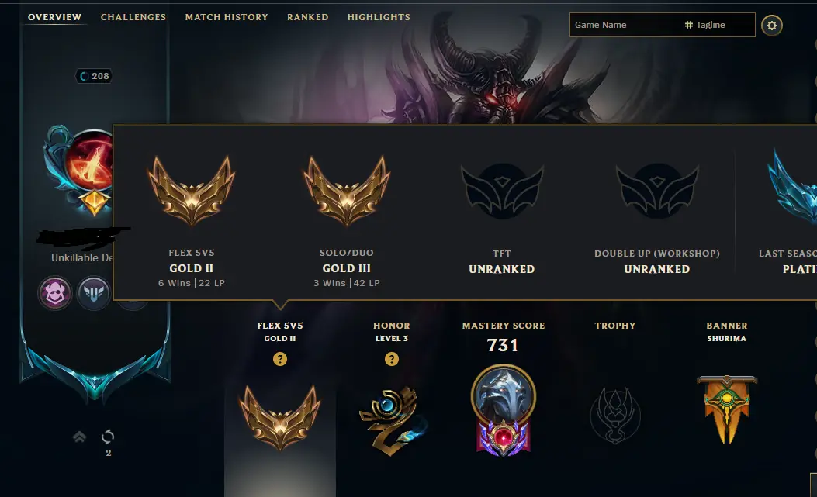Click the double chevron up icon
This screenshot has height=497, width=817.
(x=79, y=437)
